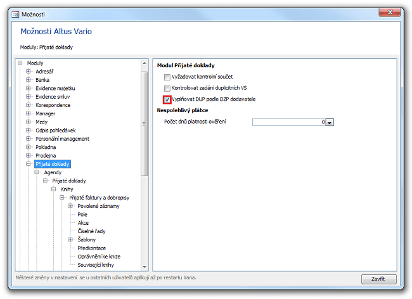
Task: Select the Akce tree item
Action: [x=83, y=222]
